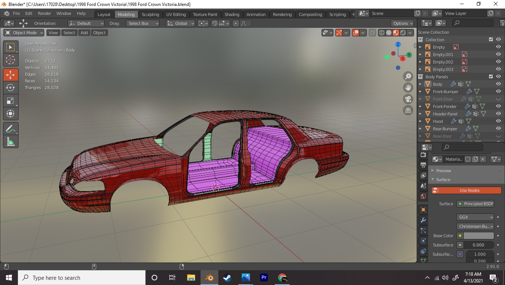Open the Physics properties tab
Viewport: 505px width, 285px height.
pos(423,241)
